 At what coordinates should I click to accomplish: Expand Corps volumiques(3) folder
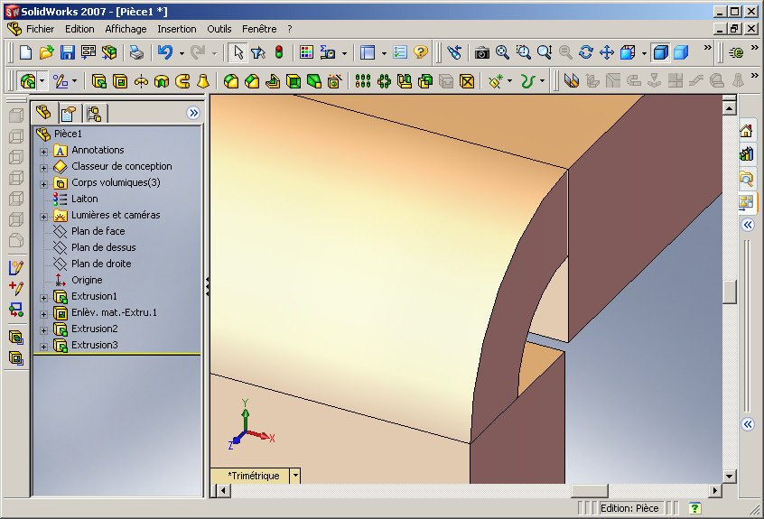[x=43, y=184]
